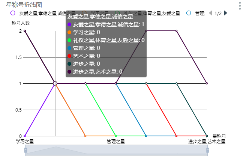Image resolution: width=246 pixels, height=166 pixels.
Task: Click the tooltip row 管理之星: 0
Action: pyautogui.click(x=84, y=48)
